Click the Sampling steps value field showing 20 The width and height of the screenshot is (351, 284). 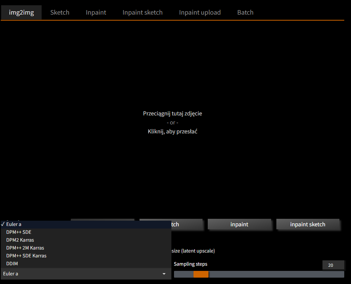(x=333, y=265)
